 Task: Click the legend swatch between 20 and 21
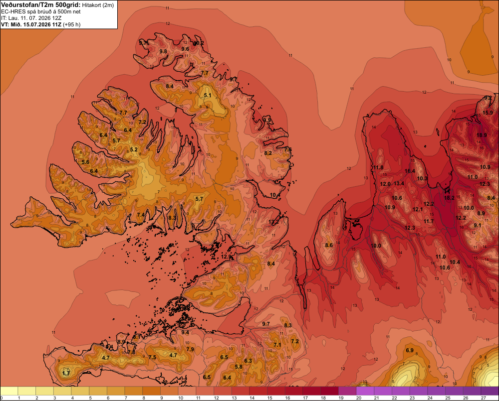(365, 391)
